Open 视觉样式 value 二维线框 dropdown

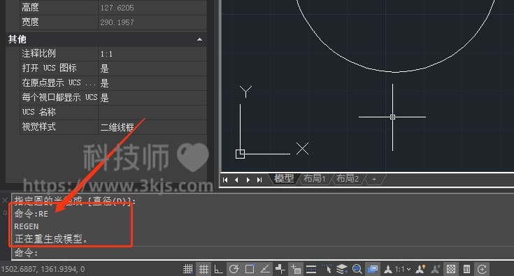tap(152, 127)
